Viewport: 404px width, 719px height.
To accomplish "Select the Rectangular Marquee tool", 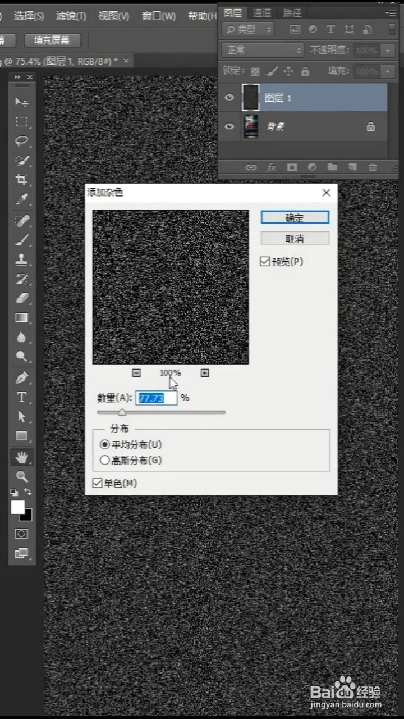I will (x=22, y=121).
